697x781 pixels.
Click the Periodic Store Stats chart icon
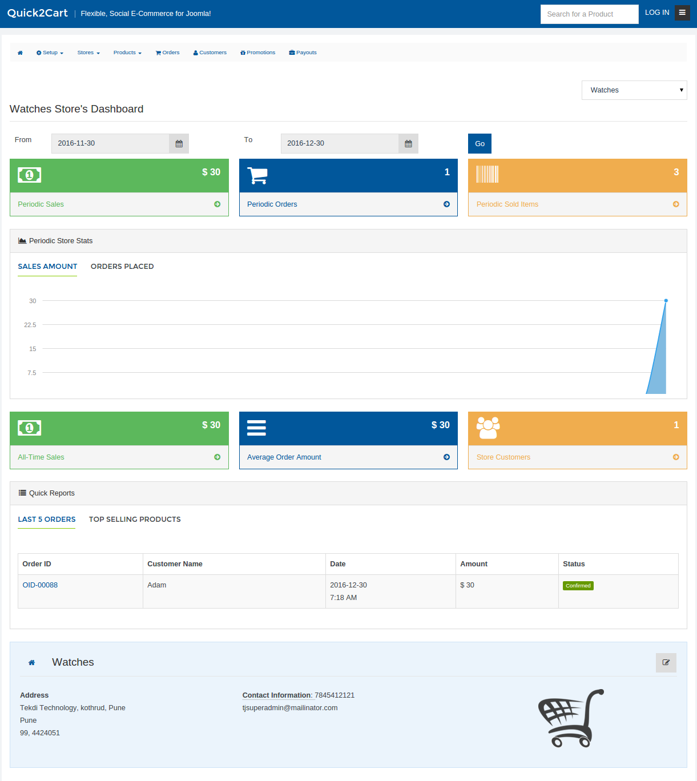pyautogui.click(x=22, y=241)
